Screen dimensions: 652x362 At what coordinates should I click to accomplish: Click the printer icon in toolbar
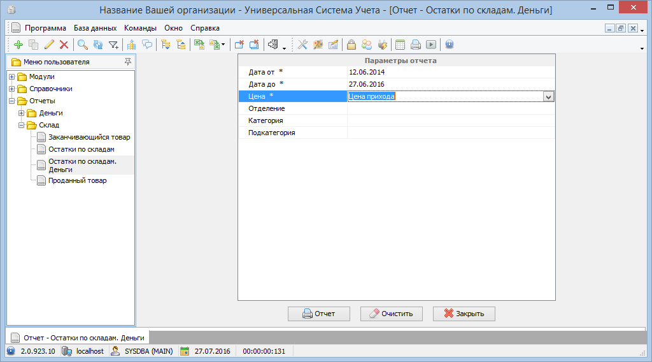(415, 45)
